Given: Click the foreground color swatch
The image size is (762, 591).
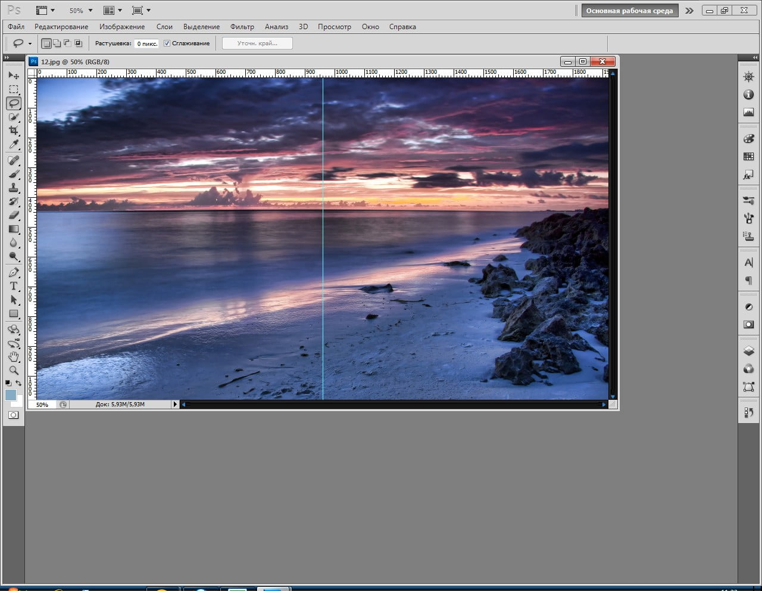Looking at the screenshot, I should pos(10,394).
